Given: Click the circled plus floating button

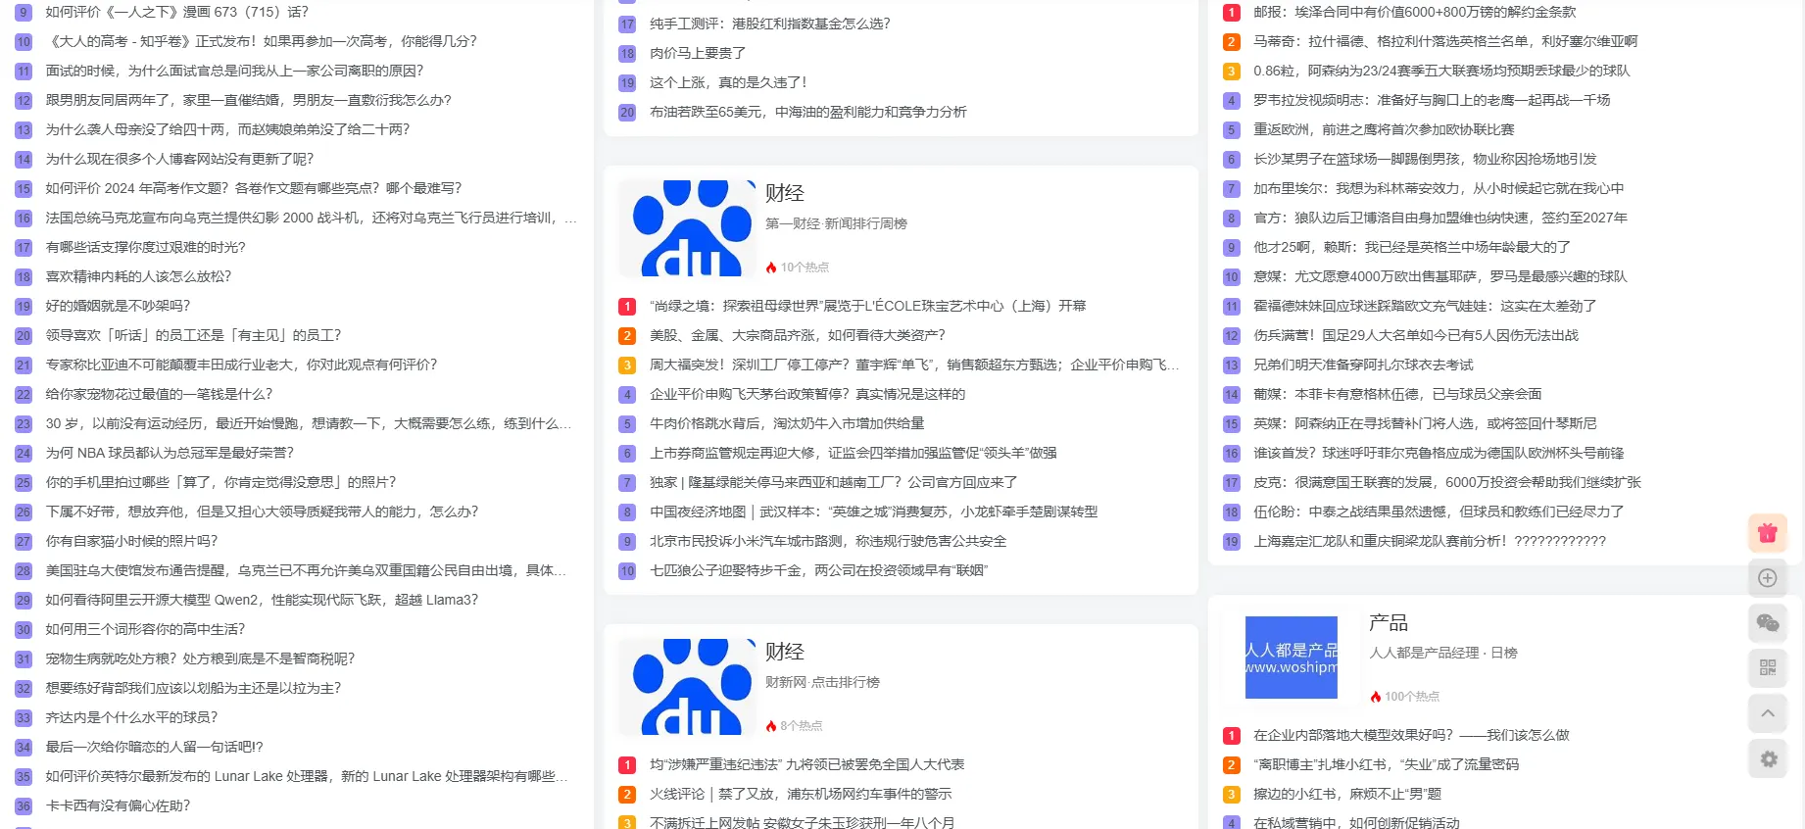Looking at the screenshot, I should click(1768, 578).
